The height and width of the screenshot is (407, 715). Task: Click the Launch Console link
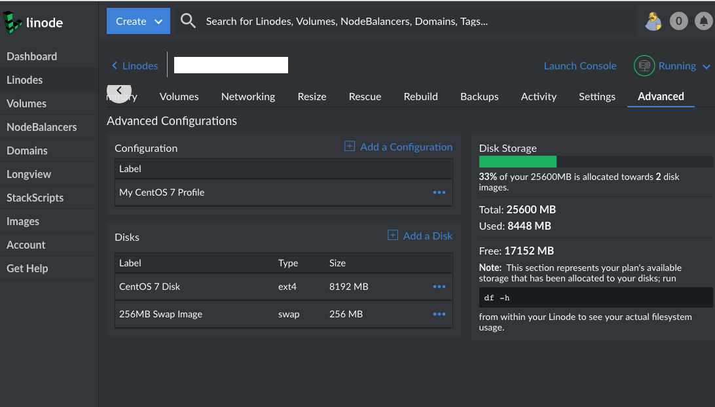[579, 65]
